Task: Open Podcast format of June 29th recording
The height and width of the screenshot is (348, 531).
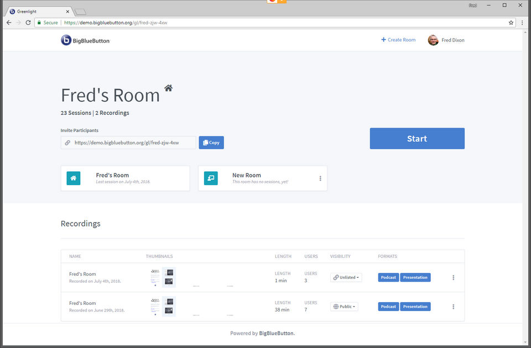Action: tap(388, 307)
